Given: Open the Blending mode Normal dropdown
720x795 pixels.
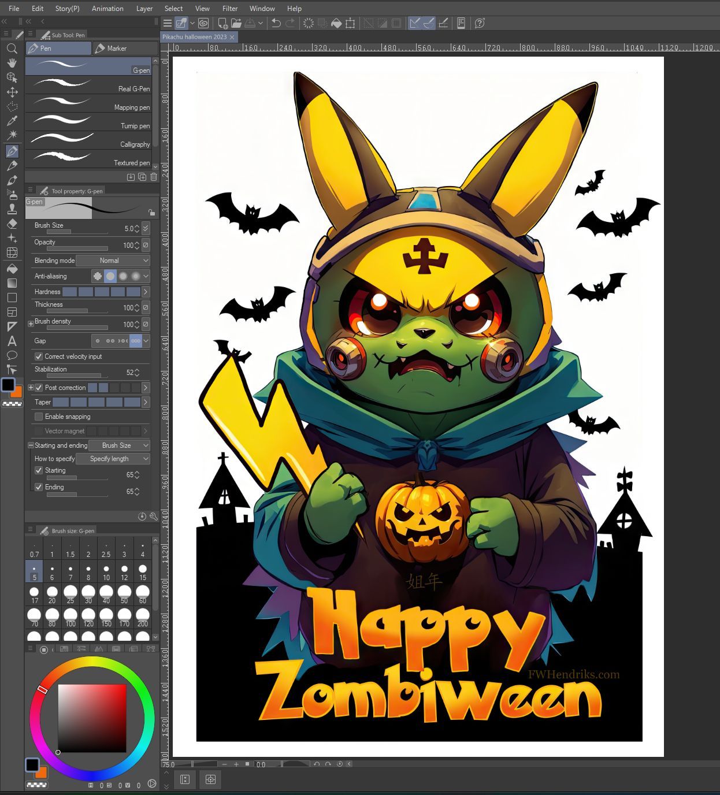Looking at the screenshot, I should (113, 261).
